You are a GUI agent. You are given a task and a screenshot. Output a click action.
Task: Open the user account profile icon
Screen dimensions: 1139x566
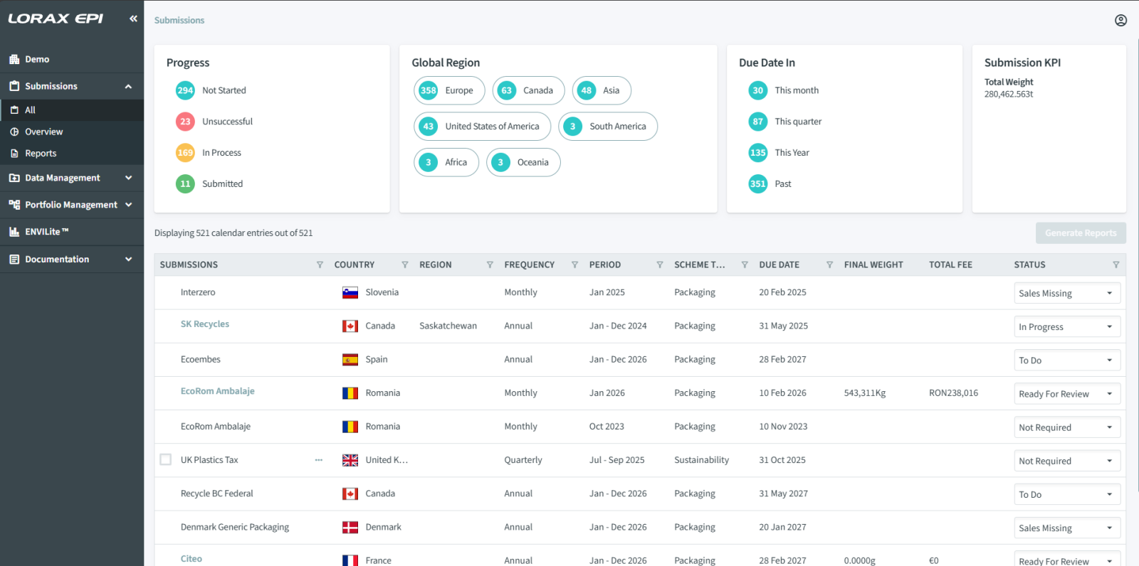[x=1120, y=21]
